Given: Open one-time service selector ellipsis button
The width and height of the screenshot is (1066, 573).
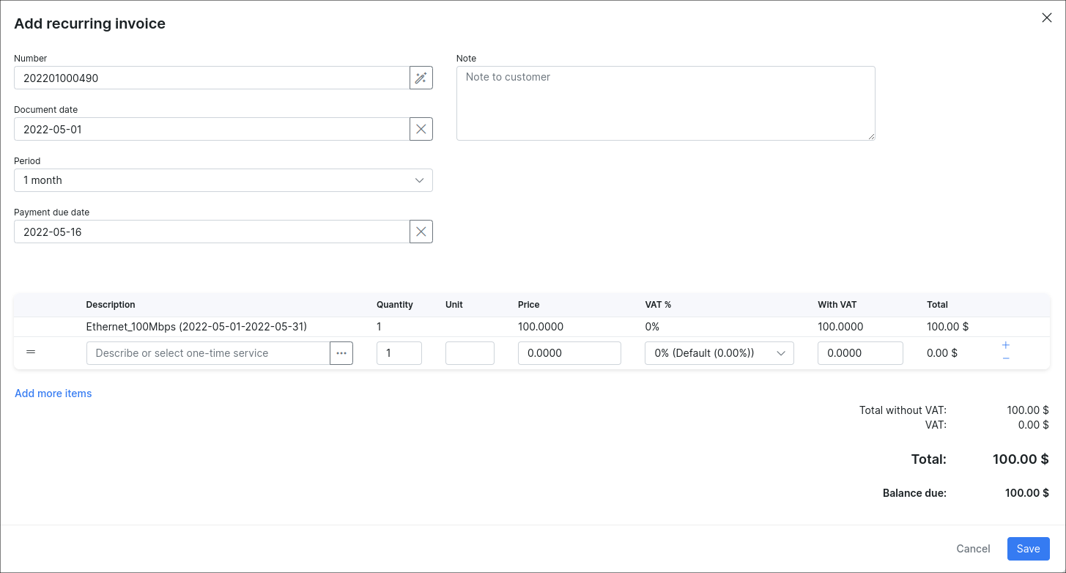Looking at the screenshot, I should (x=341, y=353).
